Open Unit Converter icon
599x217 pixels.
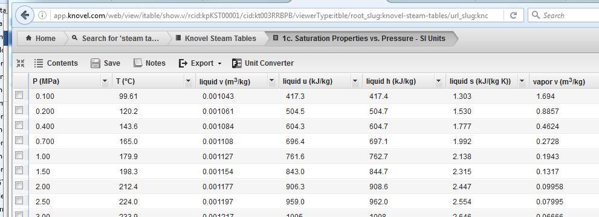(x=237, y=63)
